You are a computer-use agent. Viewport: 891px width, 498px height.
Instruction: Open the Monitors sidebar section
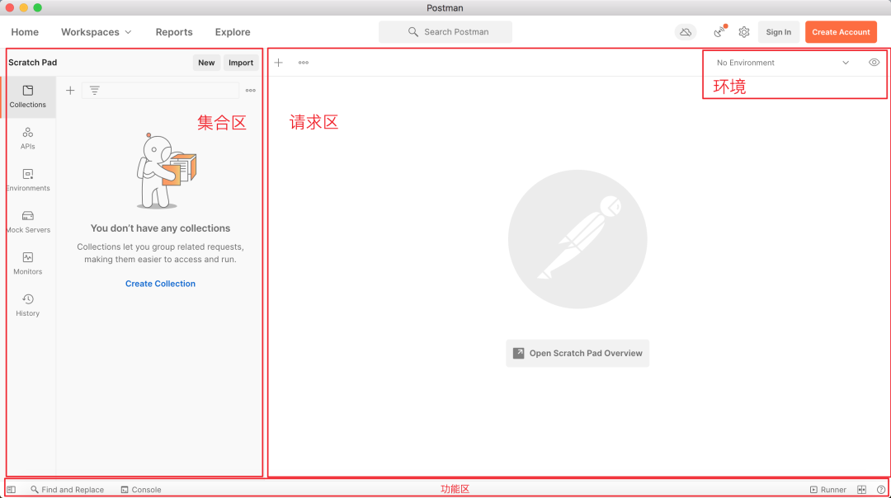click(28, 264)
